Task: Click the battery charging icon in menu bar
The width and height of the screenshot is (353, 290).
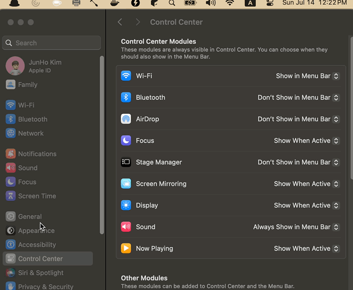Action: coord(190,3)
